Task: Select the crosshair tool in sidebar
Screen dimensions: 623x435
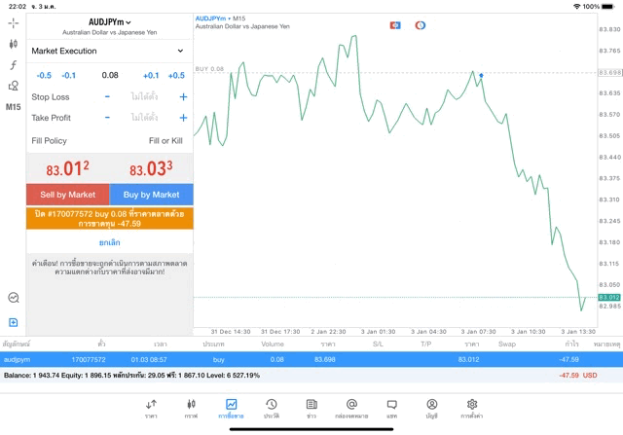Action: click(13, 22)
